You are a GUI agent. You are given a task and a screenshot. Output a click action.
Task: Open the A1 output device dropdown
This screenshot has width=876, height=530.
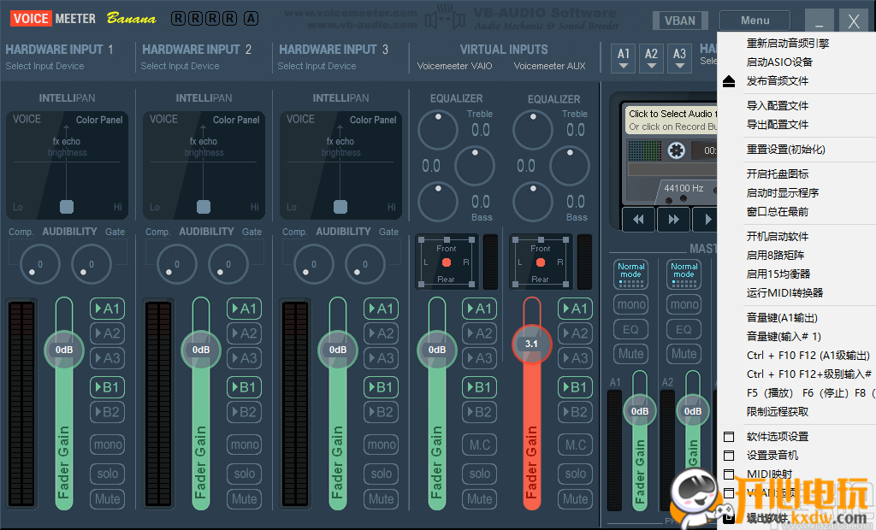(624, 58)
